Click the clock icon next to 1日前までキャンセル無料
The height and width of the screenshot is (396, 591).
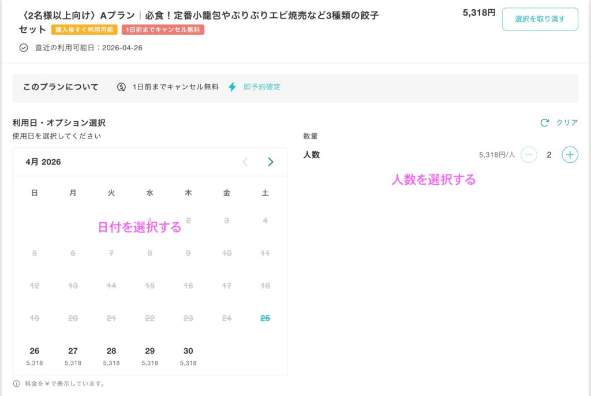coord(121,86)
